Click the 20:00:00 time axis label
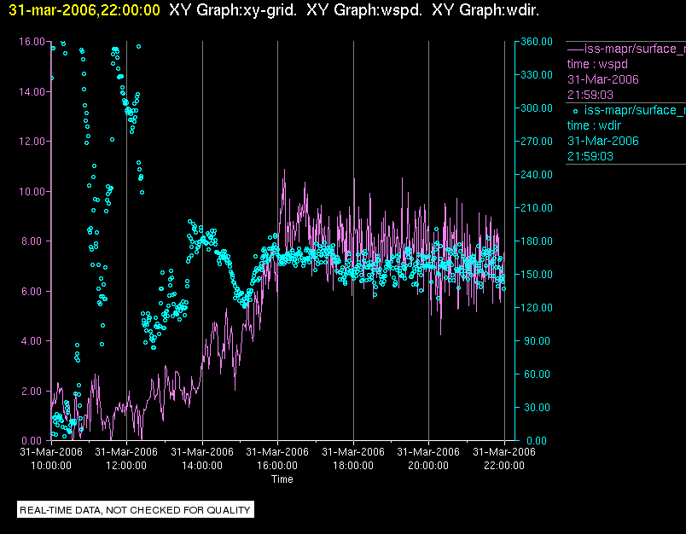The height and width of the screenshot is (534, 686). [x=428, y=466]
